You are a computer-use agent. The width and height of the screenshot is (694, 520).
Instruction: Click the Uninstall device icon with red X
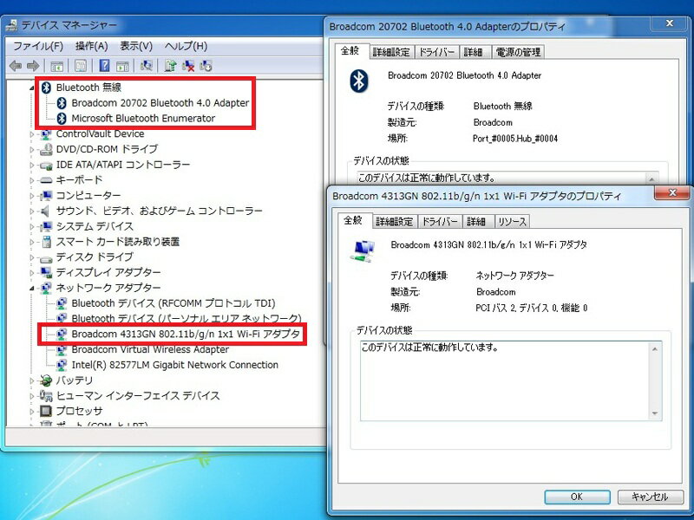188,67
